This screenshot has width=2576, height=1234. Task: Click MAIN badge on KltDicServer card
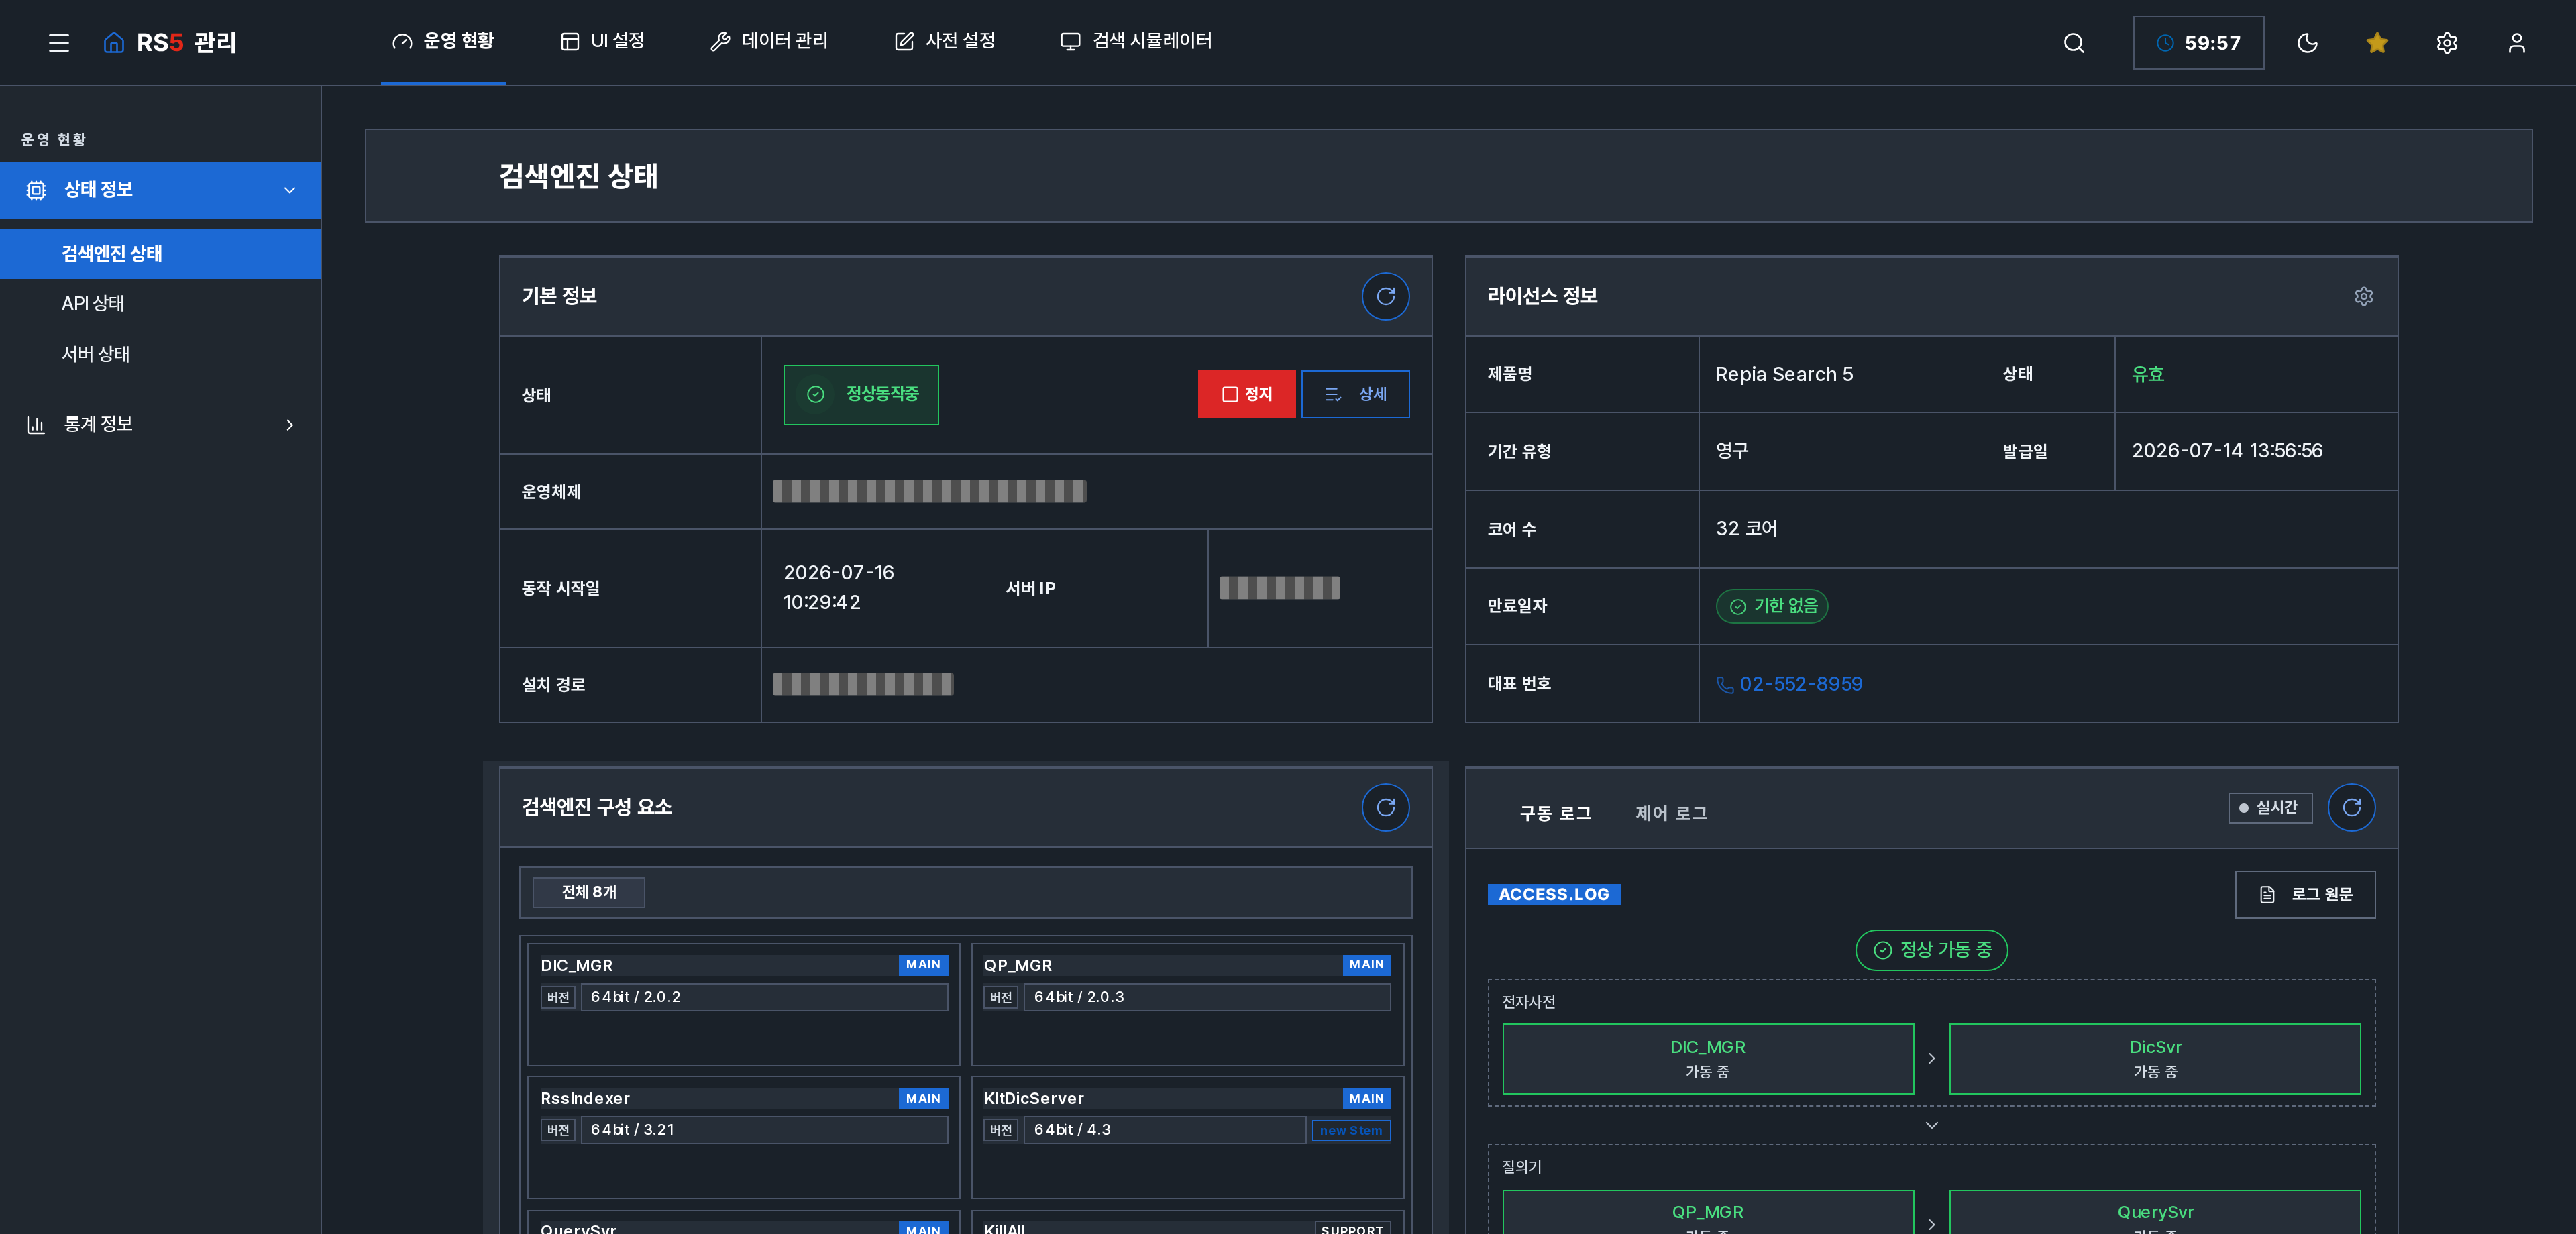pos(1366,1098)
